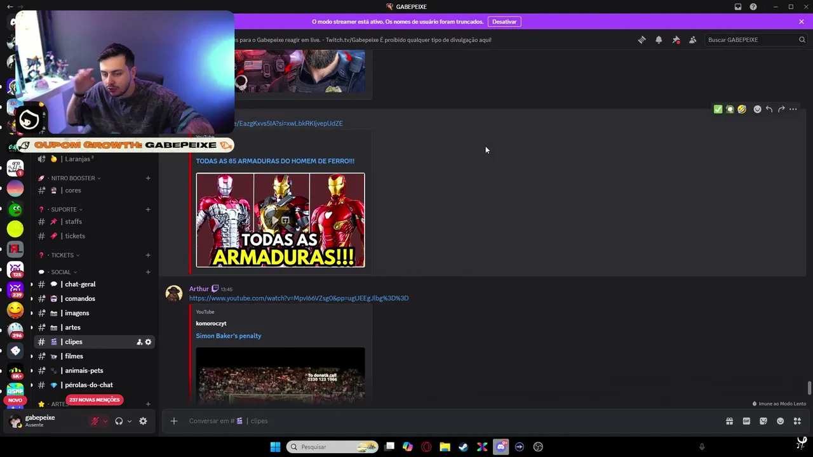This screenshot has height=457, width=813.
Task: React with the laughing emoji
Action: (742, 109)
